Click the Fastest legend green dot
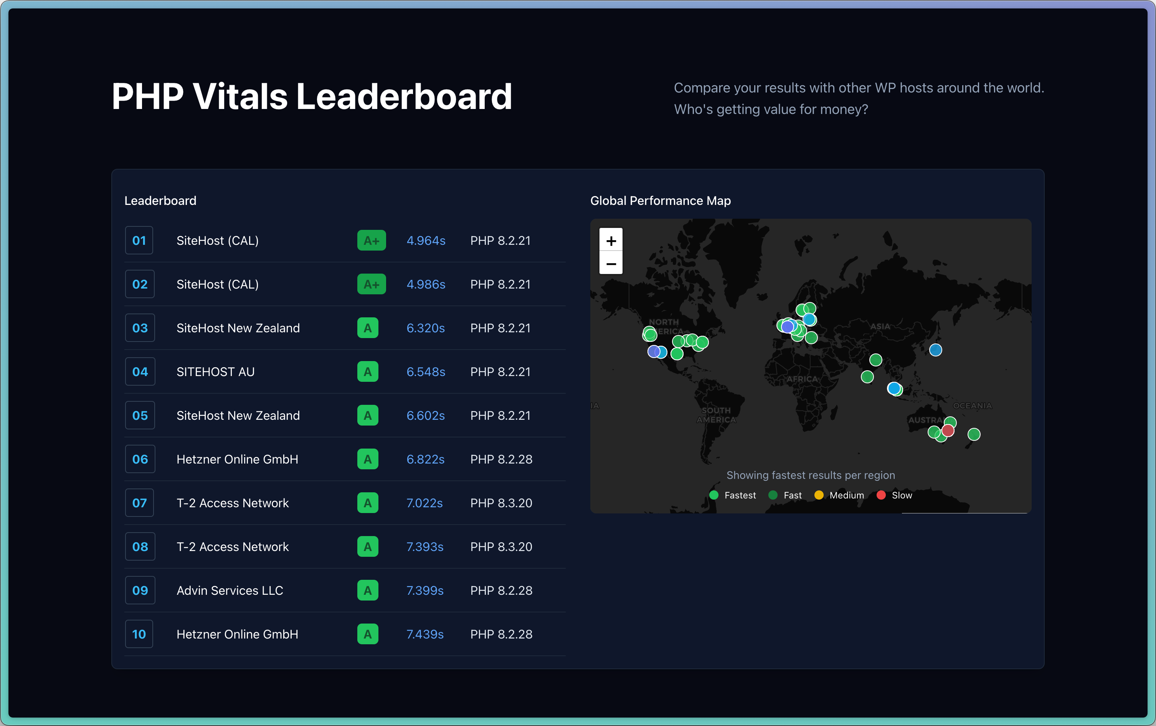 714,495
